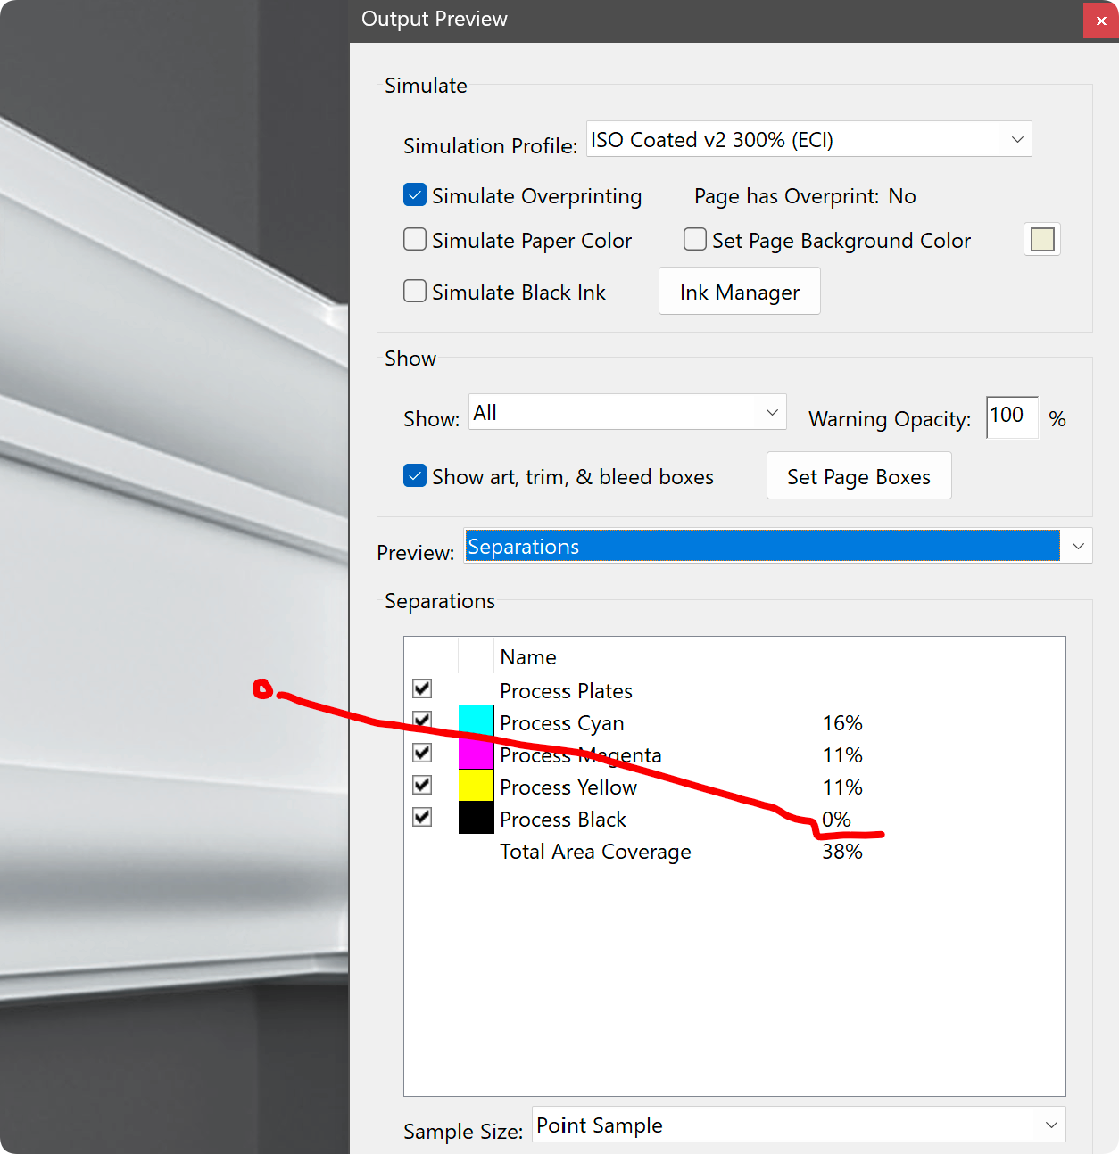1119x1154 pixels.
Task: Hide the Process Black plate
Action: (423, 817)
